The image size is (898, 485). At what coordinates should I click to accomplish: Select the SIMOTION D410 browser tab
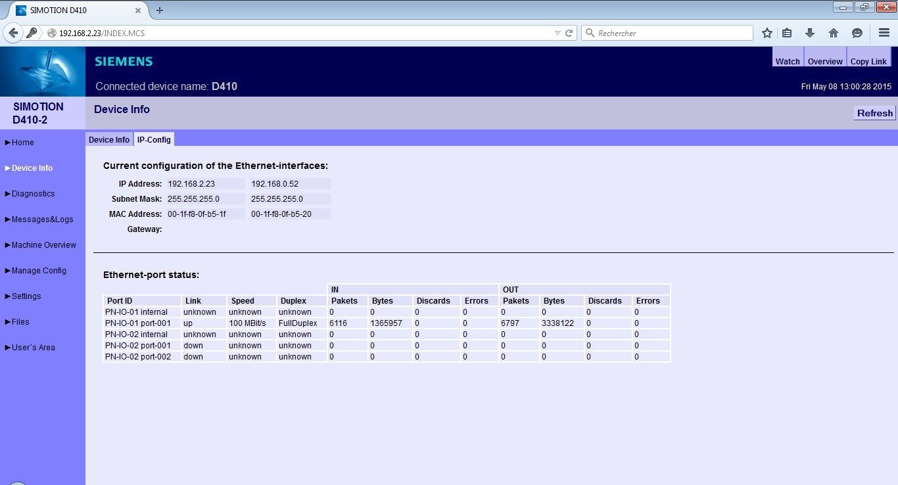coord(78,10)
